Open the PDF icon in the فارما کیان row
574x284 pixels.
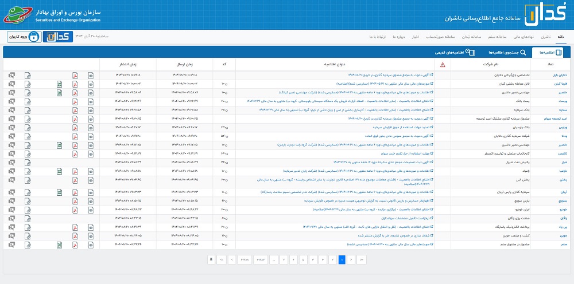pyautogui.click(x=75, y=84)
